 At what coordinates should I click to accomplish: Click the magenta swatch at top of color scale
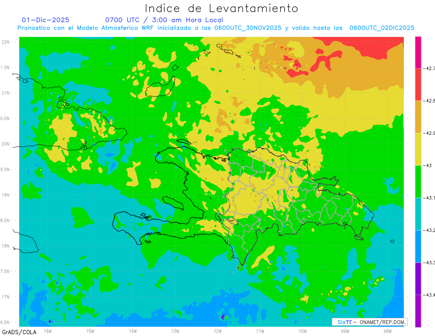pos(418,52)
